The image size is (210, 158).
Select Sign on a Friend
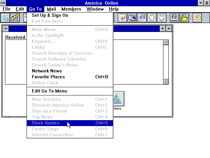[70, 111]
